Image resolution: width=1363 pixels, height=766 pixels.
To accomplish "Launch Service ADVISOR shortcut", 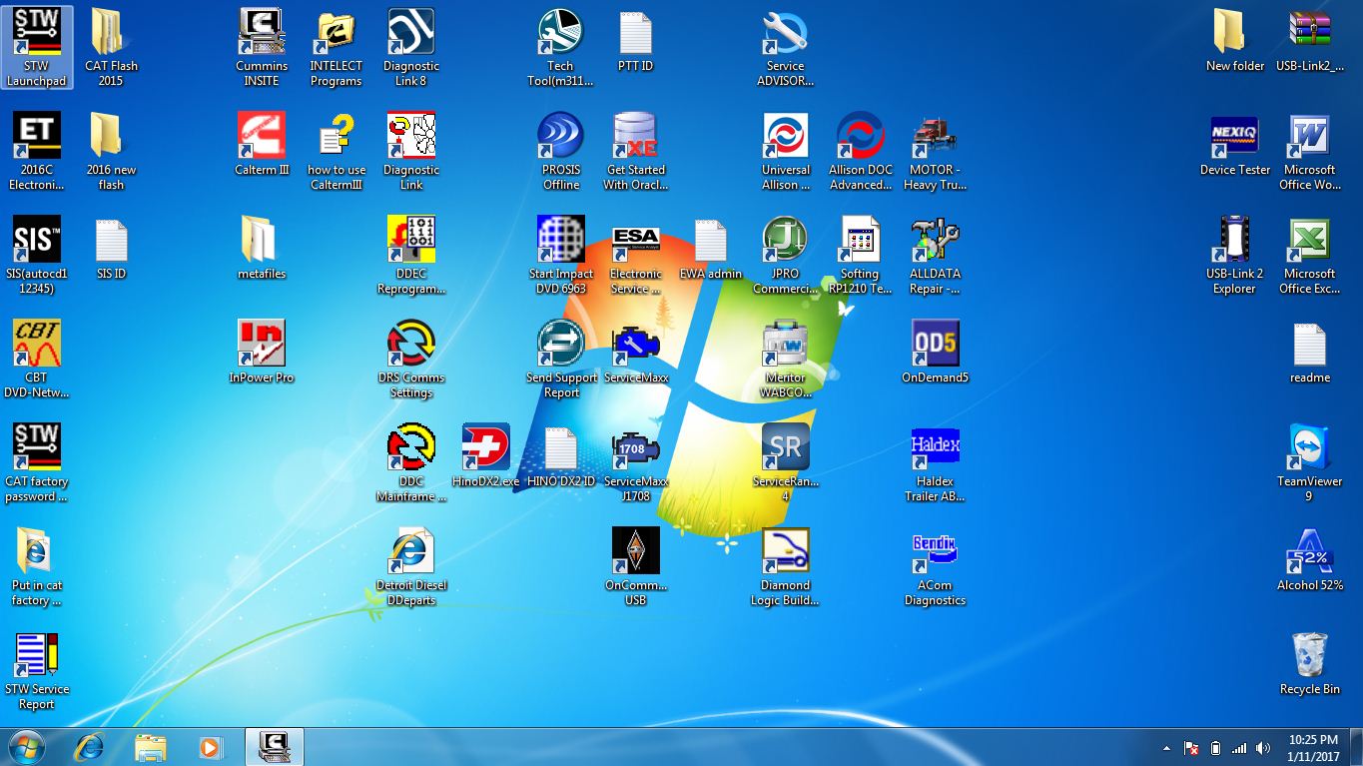I will pyautogui.click(x=786, y=47).
